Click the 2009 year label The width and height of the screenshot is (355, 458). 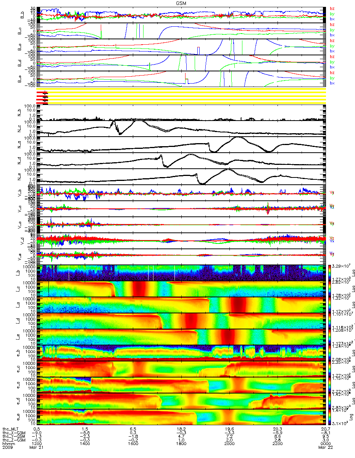pos(7,448)
